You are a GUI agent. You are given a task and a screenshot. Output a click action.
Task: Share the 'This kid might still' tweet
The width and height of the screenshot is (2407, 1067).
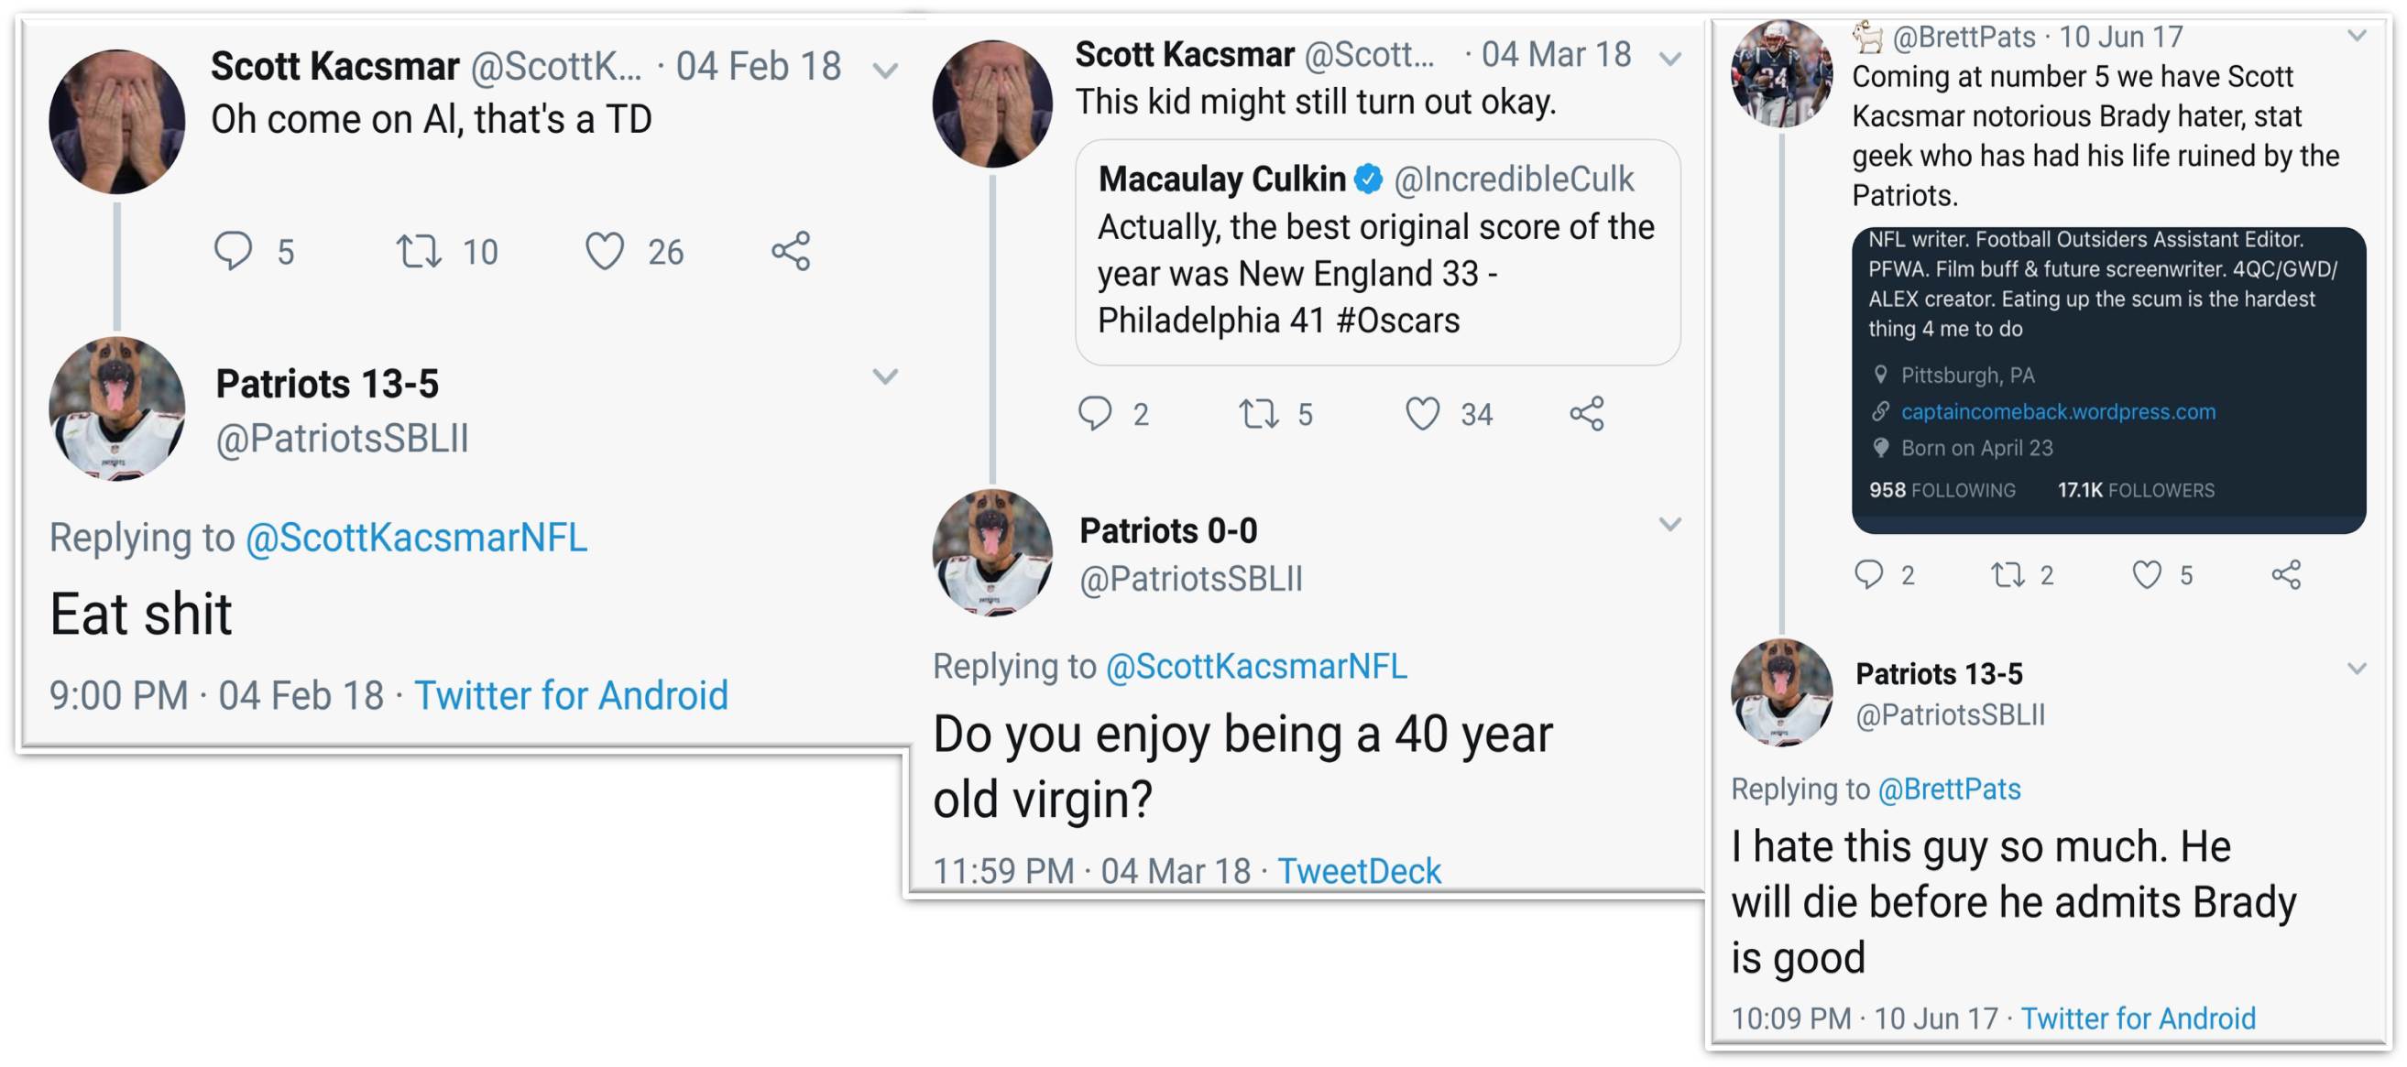tap(1587, 414)
